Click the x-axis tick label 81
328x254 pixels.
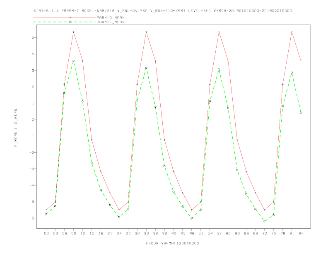coord(292,233)
